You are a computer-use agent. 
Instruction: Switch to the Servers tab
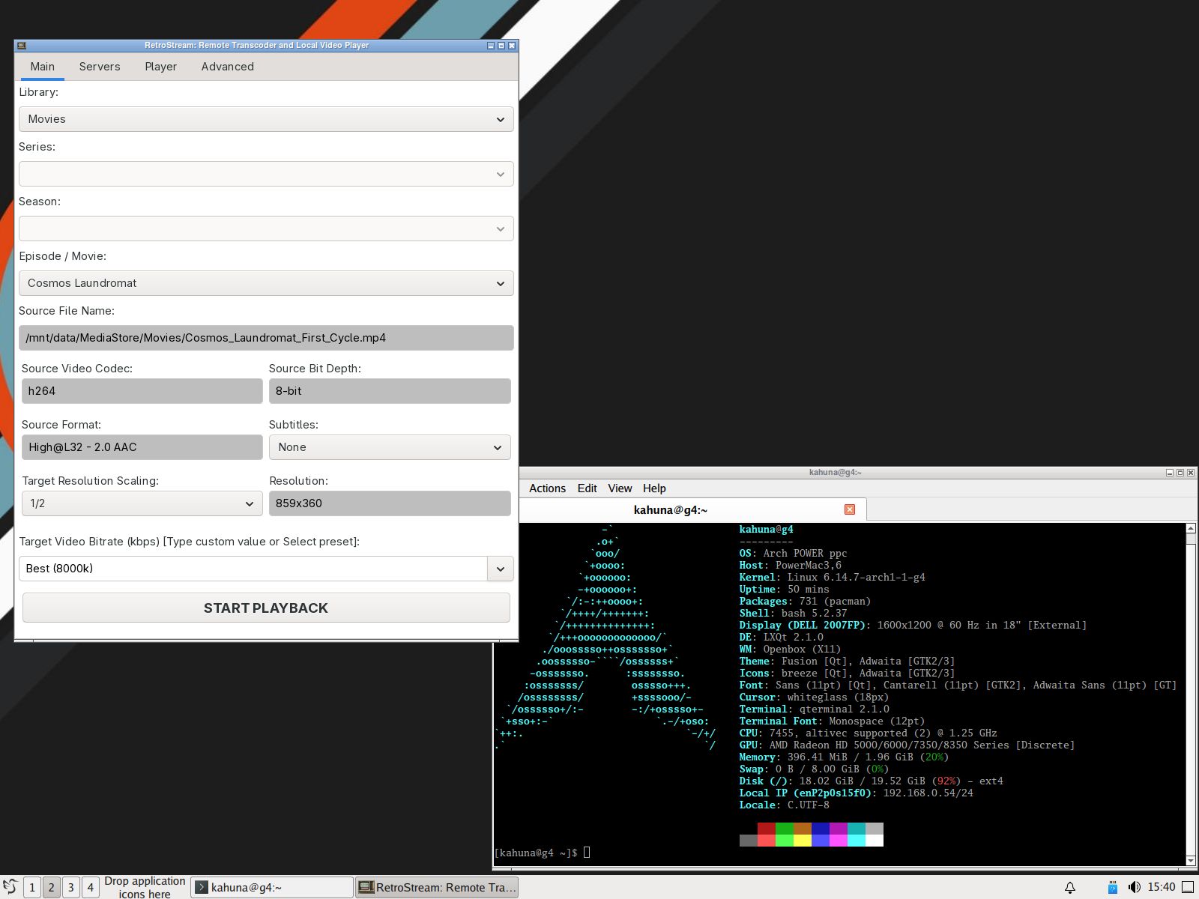click(x=100, y=67)
